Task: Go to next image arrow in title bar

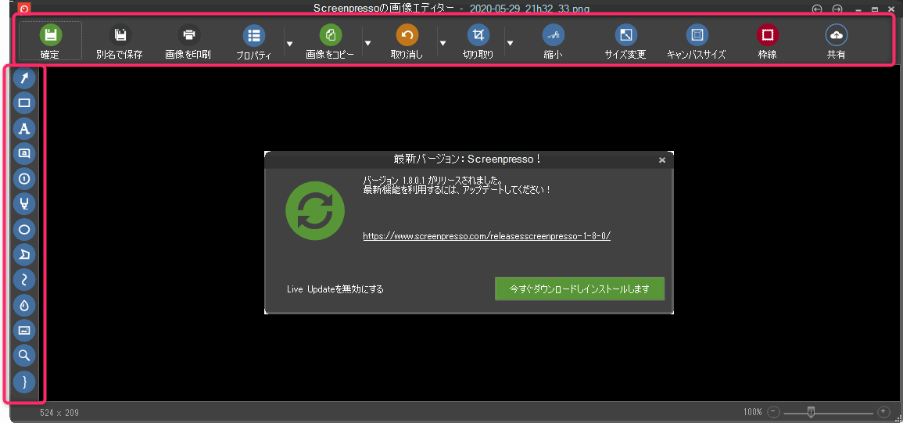Action: [837, 9]
